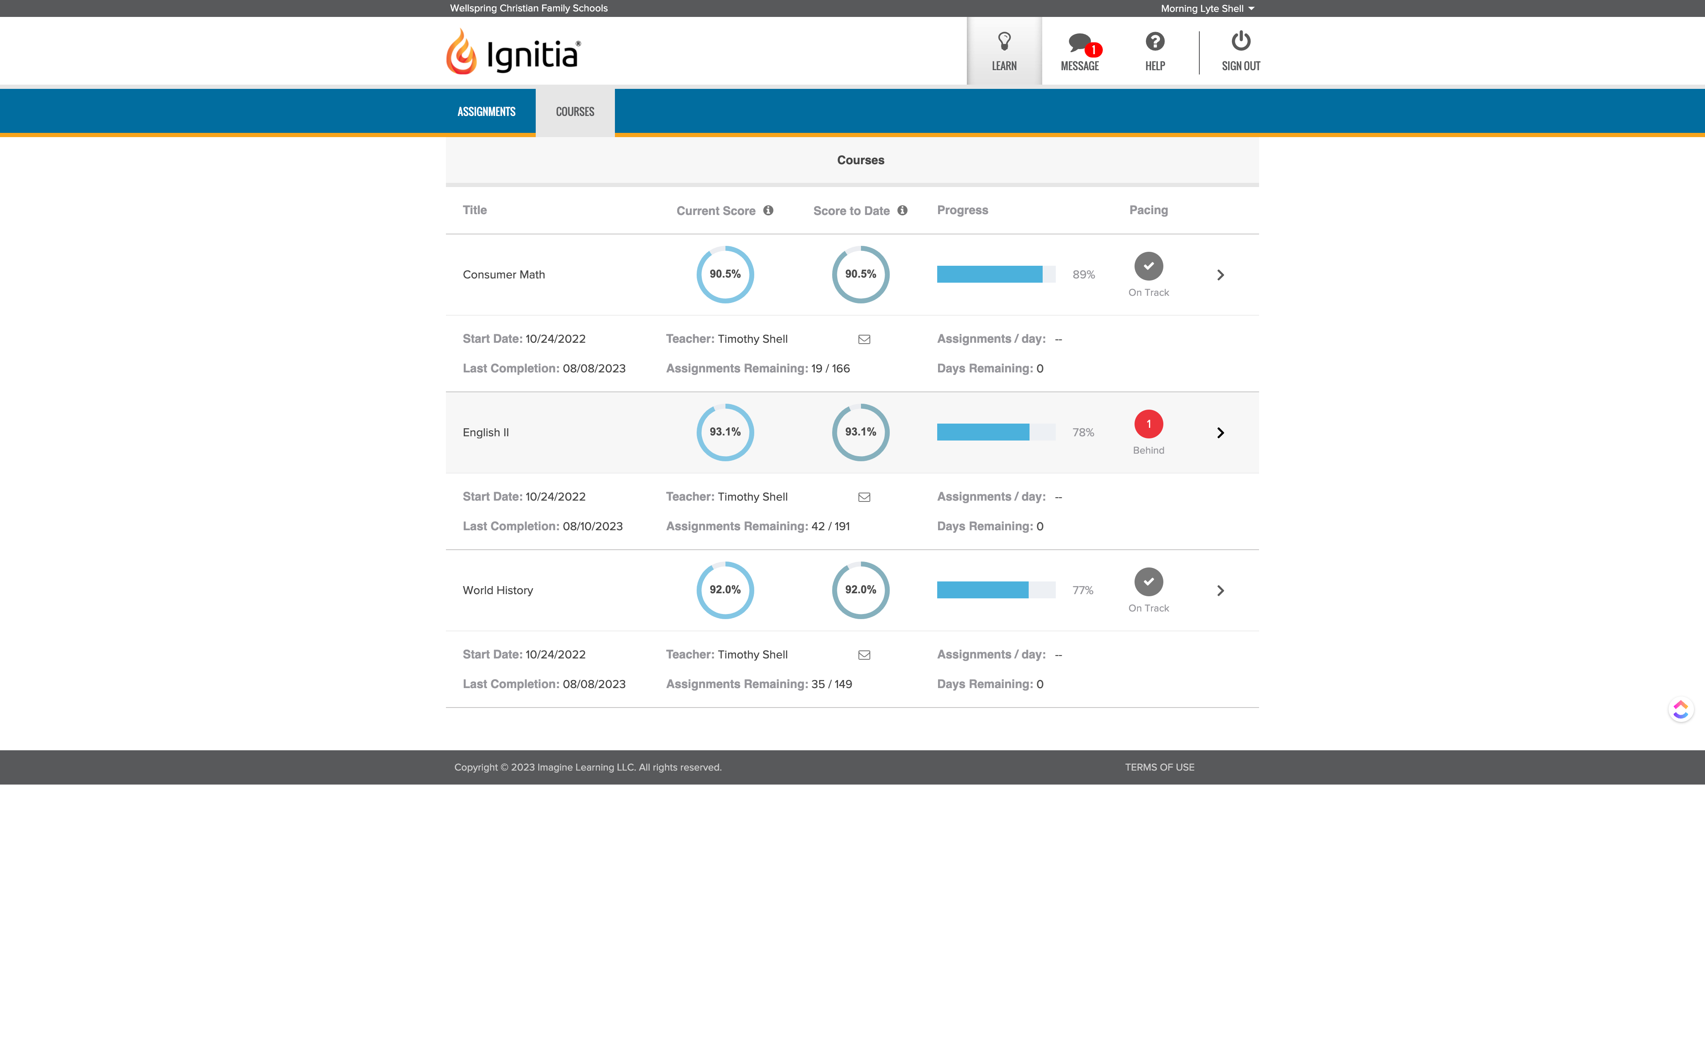Click the Current Score info icon
Image resolution: width=1705 pixels, height=1052 pixels.
coord(768,210)
